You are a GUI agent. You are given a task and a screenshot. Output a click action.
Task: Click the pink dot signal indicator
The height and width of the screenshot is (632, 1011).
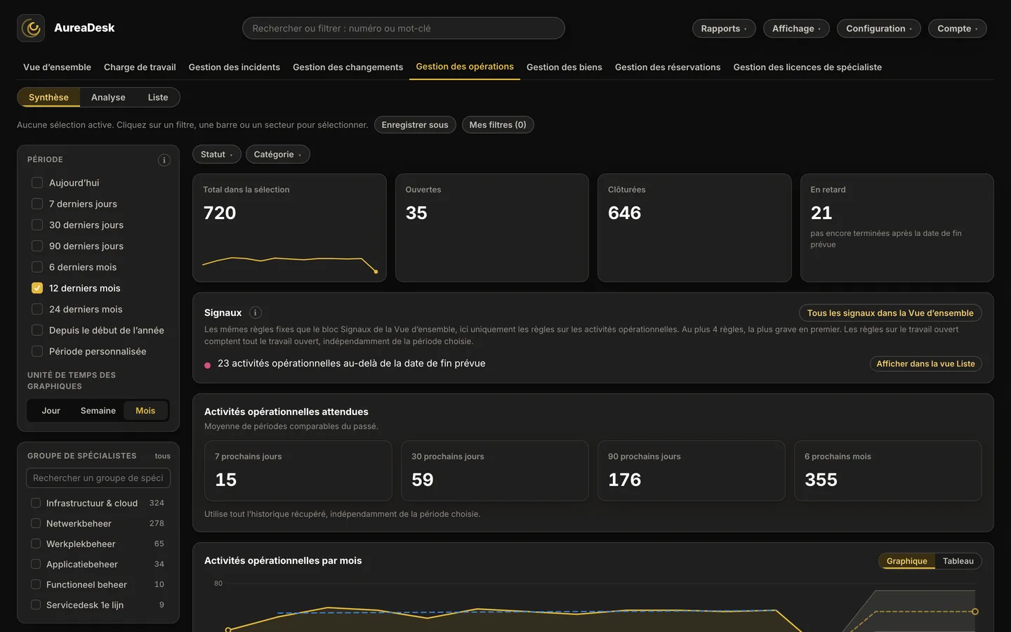(x=207, y=365)
